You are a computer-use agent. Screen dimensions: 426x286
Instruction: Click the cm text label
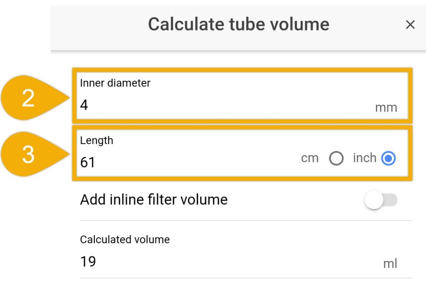click(x=310, y=158)
